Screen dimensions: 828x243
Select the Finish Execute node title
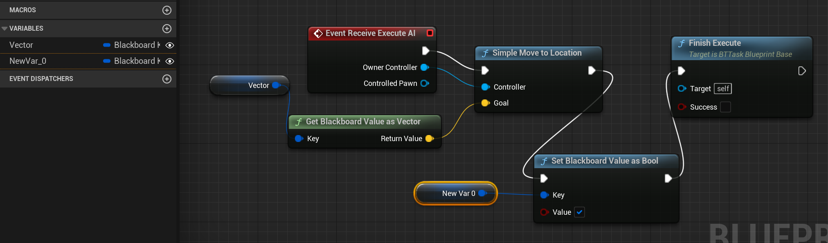click(715, 43)
